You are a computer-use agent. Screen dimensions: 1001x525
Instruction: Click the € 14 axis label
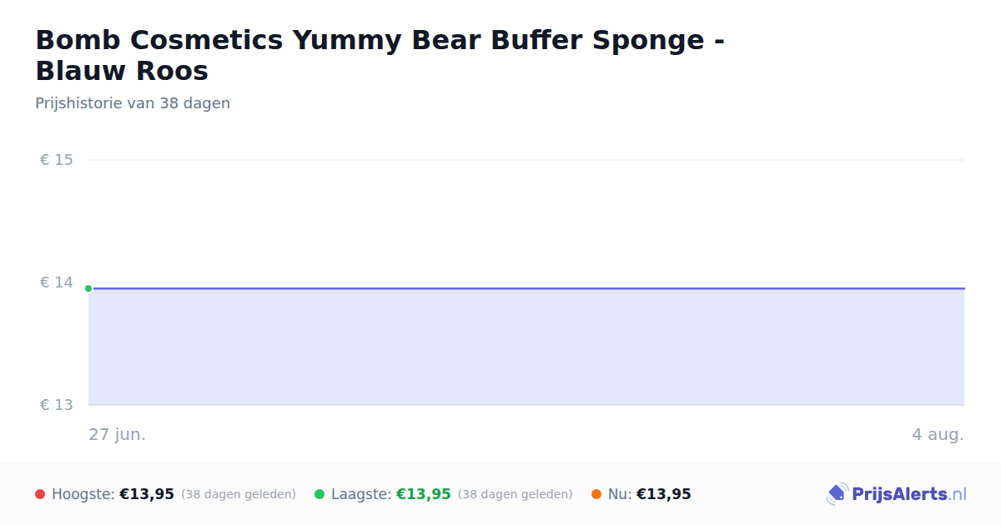[57, 282]
